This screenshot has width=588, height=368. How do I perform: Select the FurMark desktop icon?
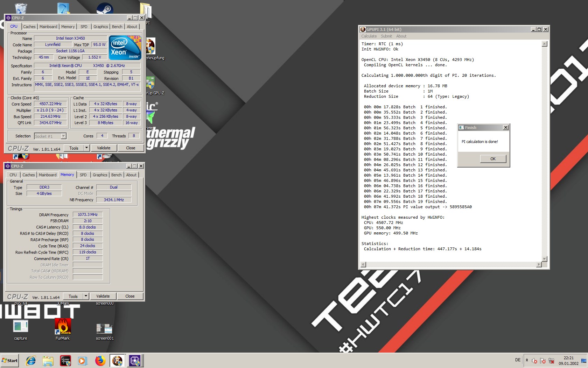[x=63, y=330]
